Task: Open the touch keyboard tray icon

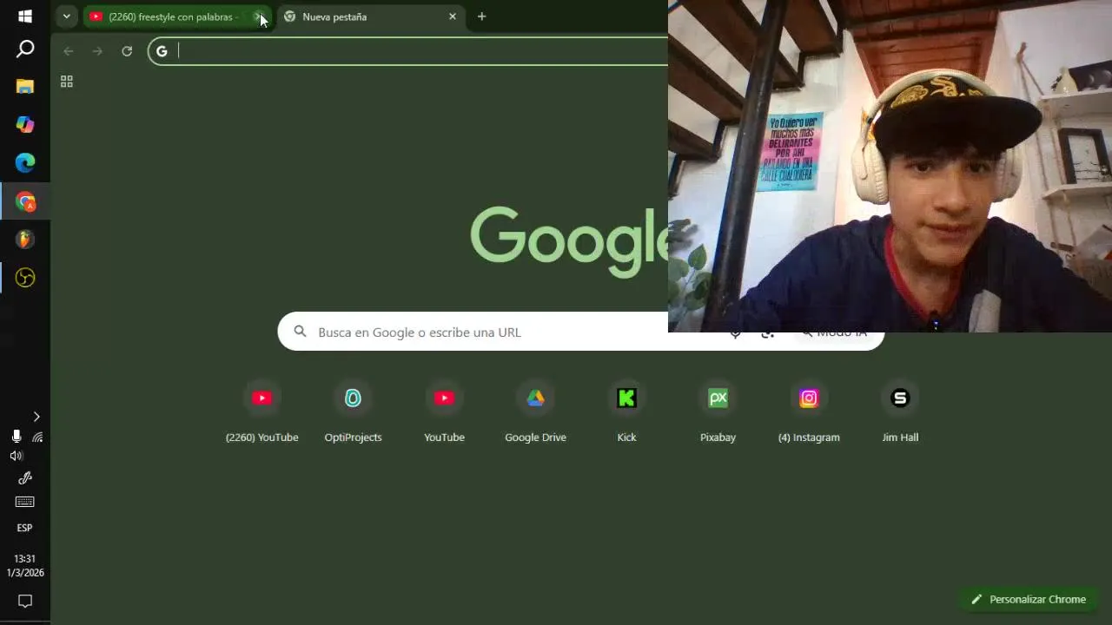Action: (x=25, y=502)
